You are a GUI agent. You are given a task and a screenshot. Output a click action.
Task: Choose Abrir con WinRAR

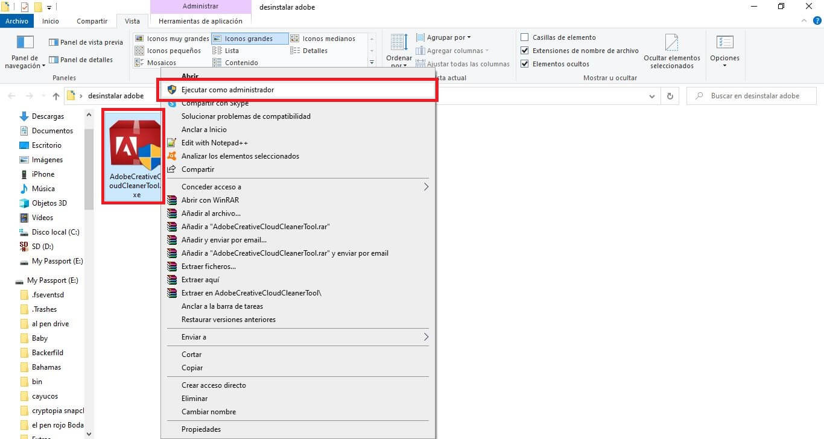211,200
